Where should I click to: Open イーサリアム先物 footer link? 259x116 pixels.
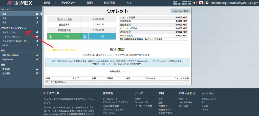pyautogui.click(x=143, y=106)
